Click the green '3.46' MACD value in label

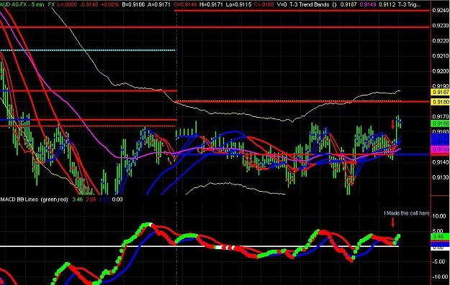pyautogui.click(x=78, y=200)
